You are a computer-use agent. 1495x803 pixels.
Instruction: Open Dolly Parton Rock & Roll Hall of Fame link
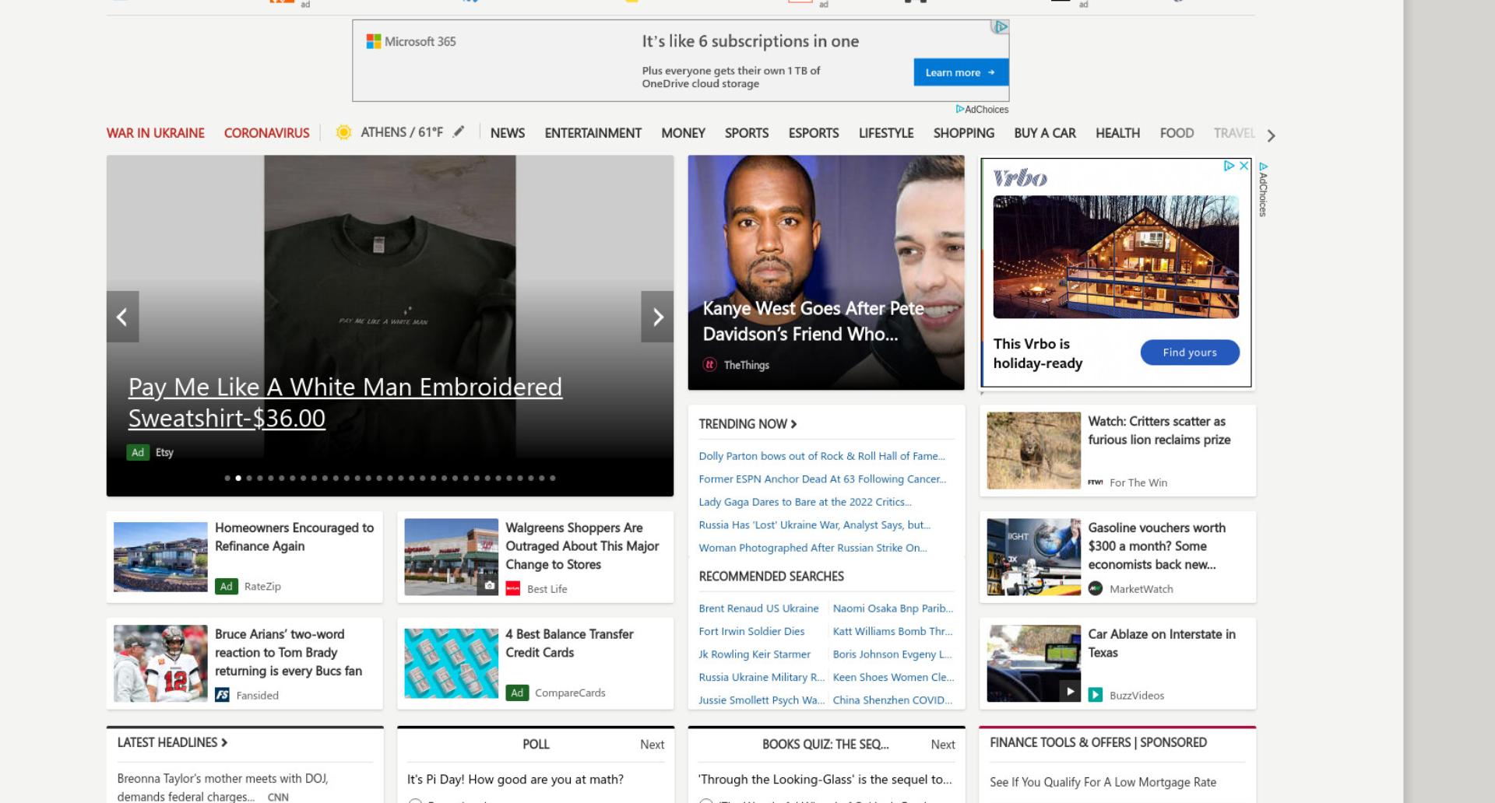(x=821, y=456)
